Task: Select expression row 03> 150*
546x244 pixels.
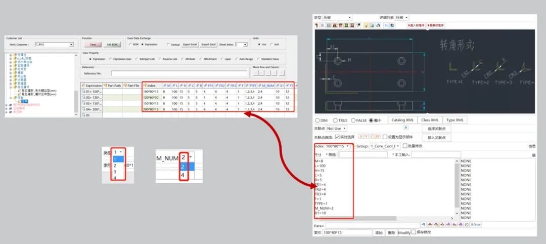Action: tap(92, 104)
